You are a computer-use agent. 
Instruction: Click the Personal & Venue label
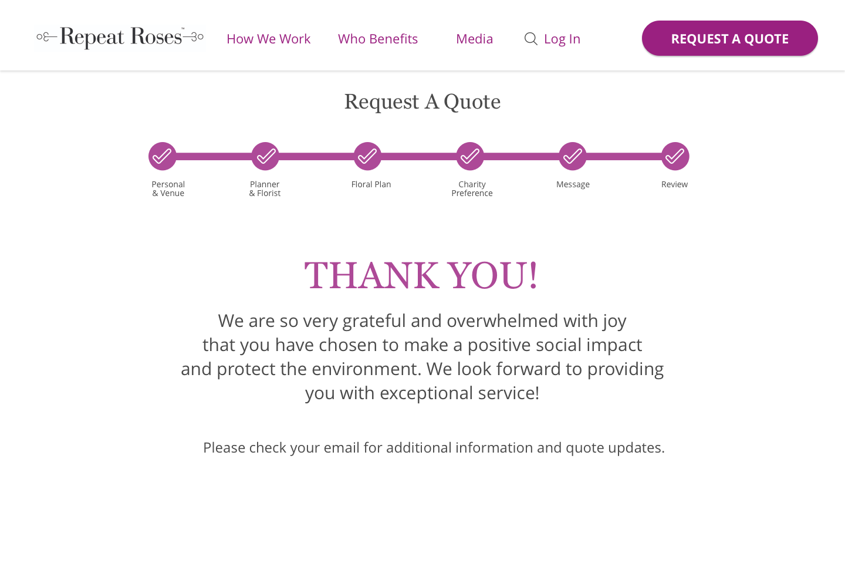[168, 188]
